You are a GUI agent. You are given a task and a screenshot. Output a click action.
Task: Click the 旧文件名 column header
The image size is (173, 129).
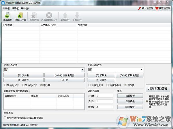pos(21,25)
